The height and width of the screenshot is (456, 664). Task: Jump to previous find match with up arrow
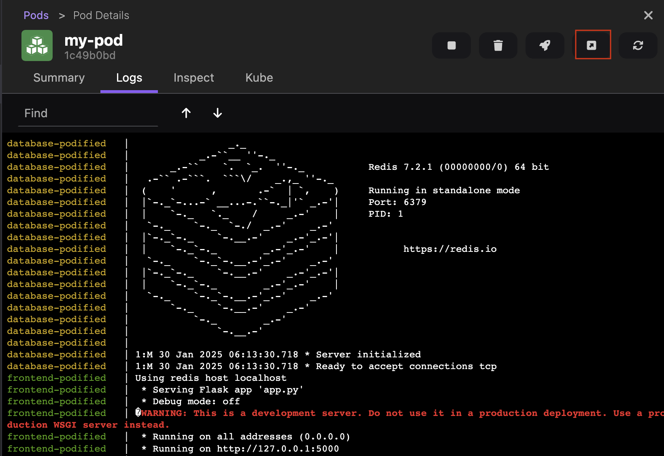point(186,113)
